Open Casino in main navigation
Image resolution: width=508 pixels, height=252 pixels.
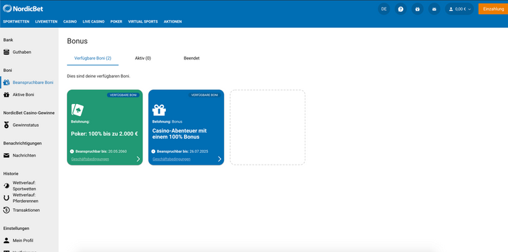(x=70, y=21)
